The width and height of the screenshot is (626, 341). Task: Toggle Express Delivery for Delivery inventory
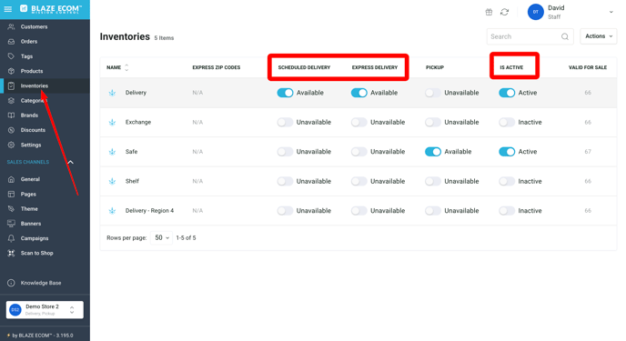[358, 93]
